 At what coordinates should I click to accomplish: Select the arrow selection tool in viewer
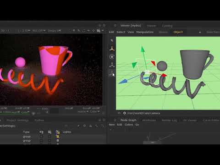pos(112,41)
